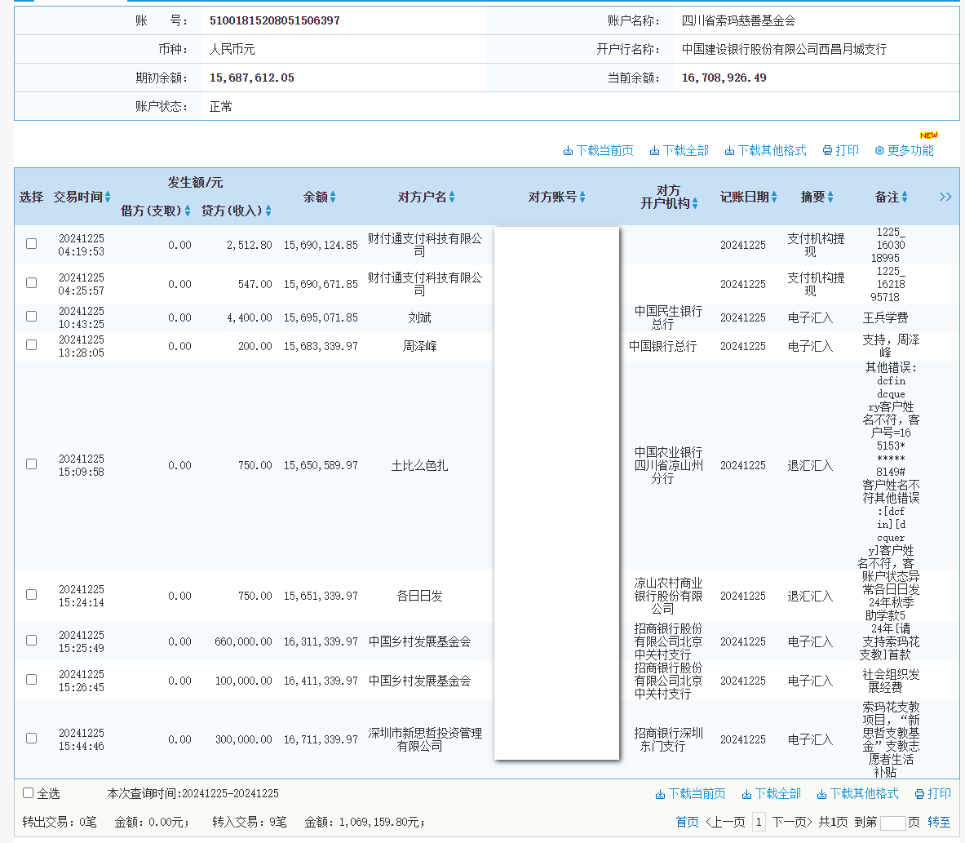Click the 更多功能 gear icon
Image resolution: width=965 pixels, height=843 pixels.
[879, 151]
